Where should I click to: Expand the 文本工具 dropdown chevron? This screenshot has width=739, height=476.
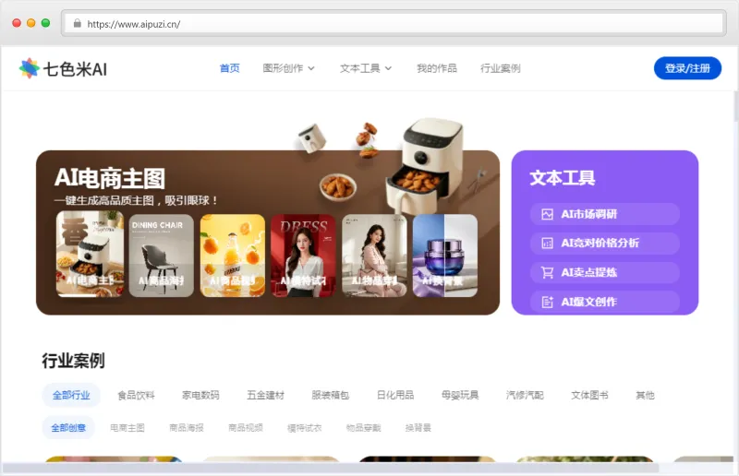pyautogui.click(x=388, y=68)
